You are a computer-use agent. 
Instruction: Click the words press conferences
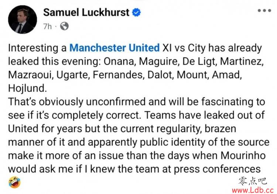pyautogui.click(x=217, y=169)
